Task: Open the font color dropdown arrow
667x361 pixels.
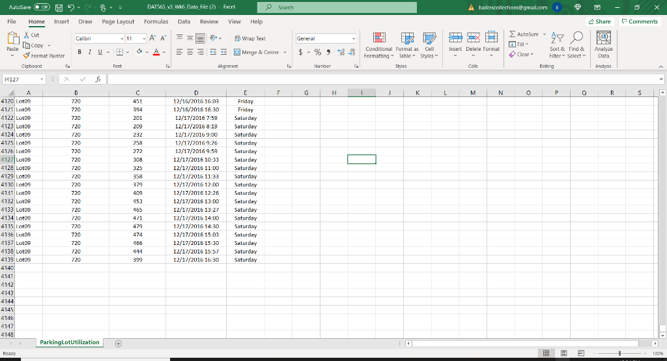Action: click(164, 52)
